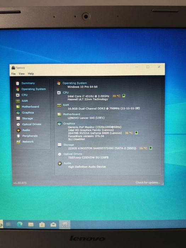Screen dimensions: 186x248
Task: Click the Audio speaker icon in sidebar
Action: pos(18,130)
